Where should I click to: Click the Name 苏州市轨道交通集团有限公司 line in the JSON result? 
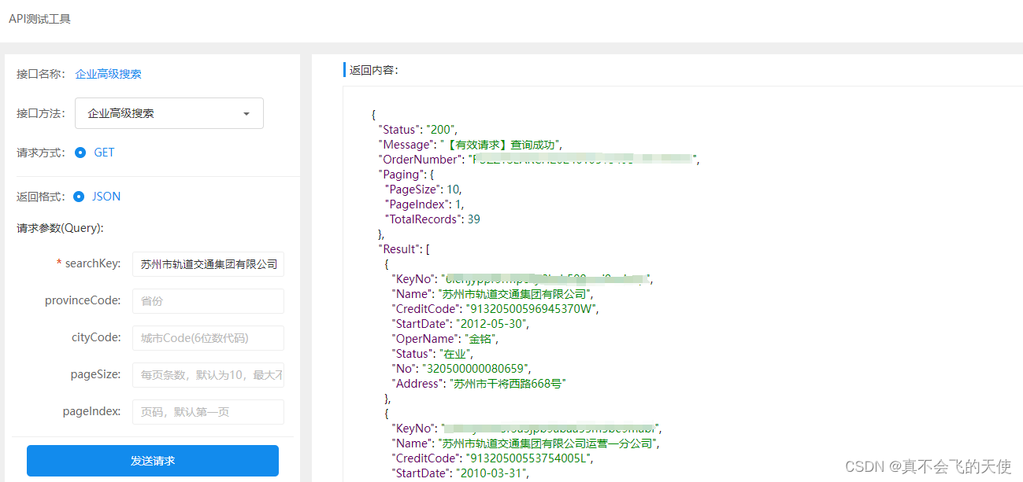pos(492,294)
